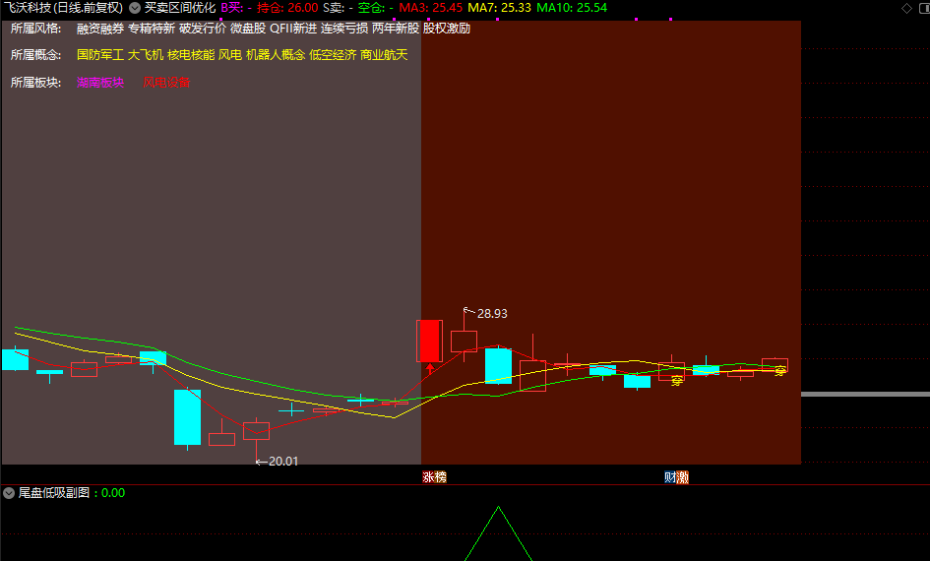Open the 国防军工 concept tag
The width and height of the screenshot is (930, 561).
(x=100, y=55)
